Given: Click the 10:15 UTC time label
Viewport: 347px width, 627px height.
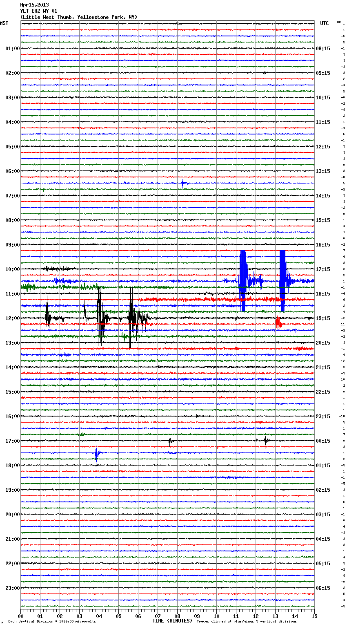Looking at the screenshot, I should click(x=323, y=98).
